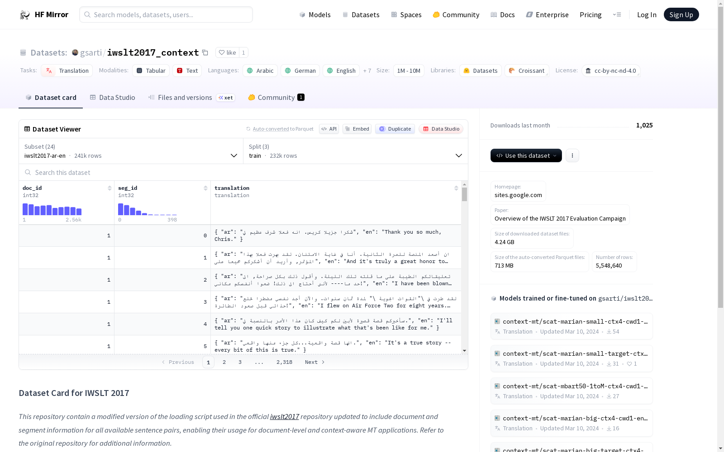Go to page 3 of the viewer

tap(240, 362)
